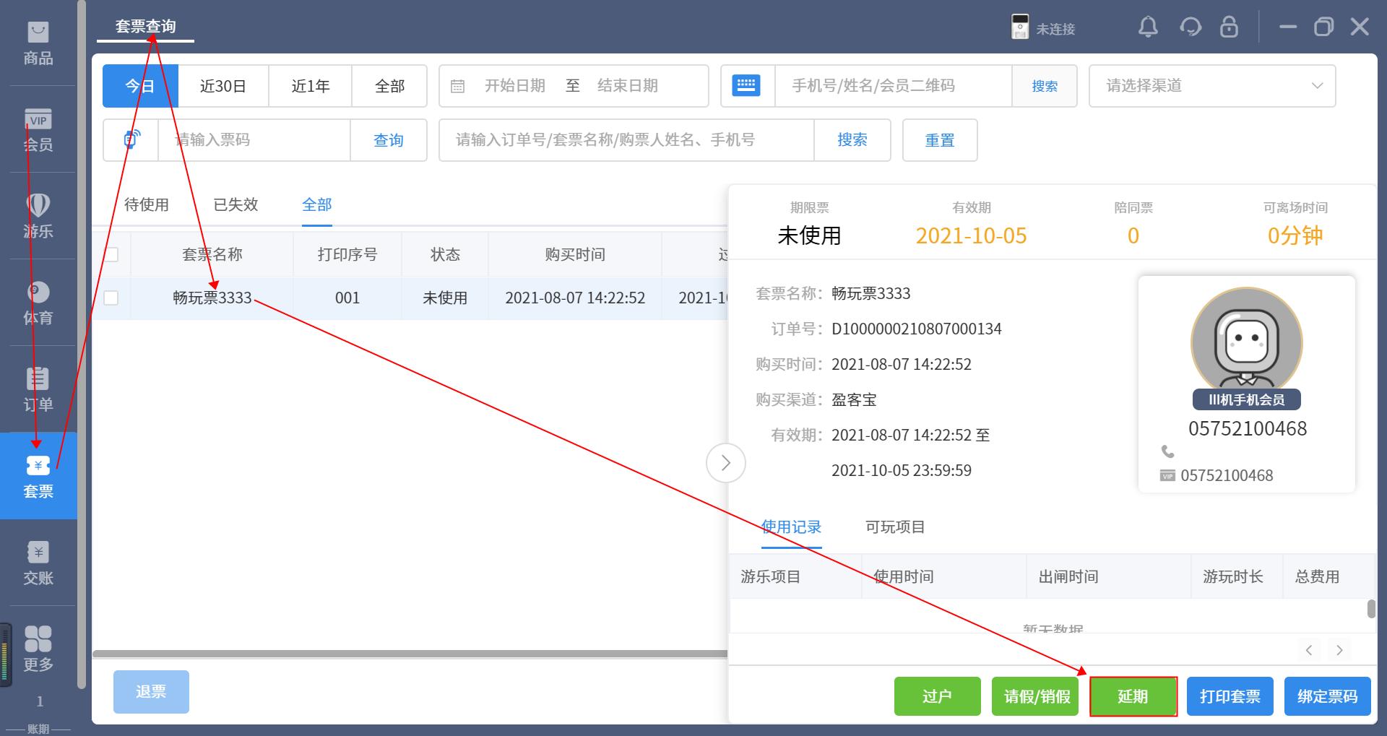This screenshot has width=1387, height=736.
Task: Switch to the 使用记录 tab
Action: (792, 527)
